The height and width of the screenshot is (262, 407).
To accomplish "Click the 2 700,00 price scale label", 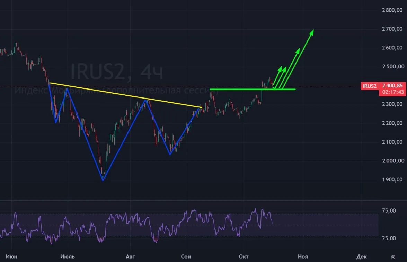I will tap(392, 29).
